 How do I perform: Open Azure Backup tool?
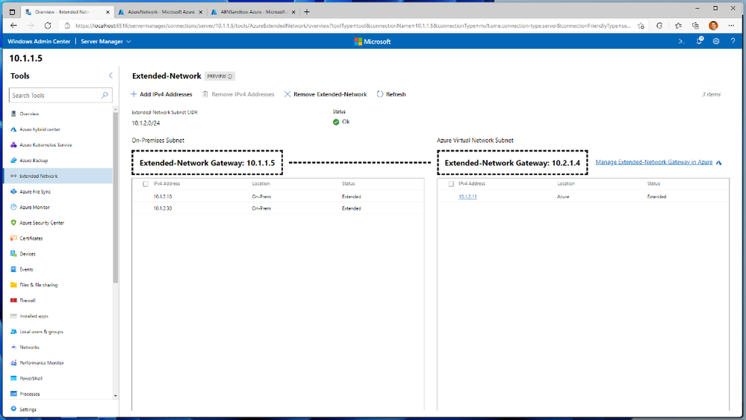tap(34, 161)
